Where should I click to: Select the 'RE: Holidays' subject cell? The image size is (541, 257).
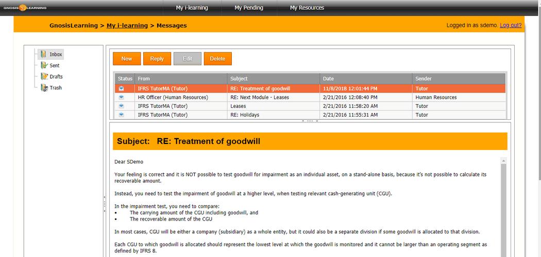point(273,115)
